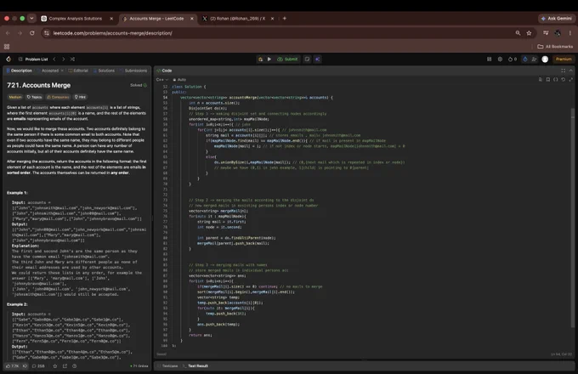Open the Test Result tab
The image size is (578, 374).
196,365
